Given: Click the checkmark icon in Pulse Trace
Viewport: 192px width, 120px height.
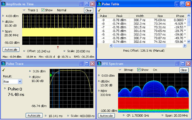Looking at the screenshot, I should point(4,70).
